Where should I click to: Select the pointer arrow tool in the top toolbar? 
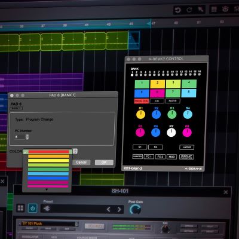[201, 10]
